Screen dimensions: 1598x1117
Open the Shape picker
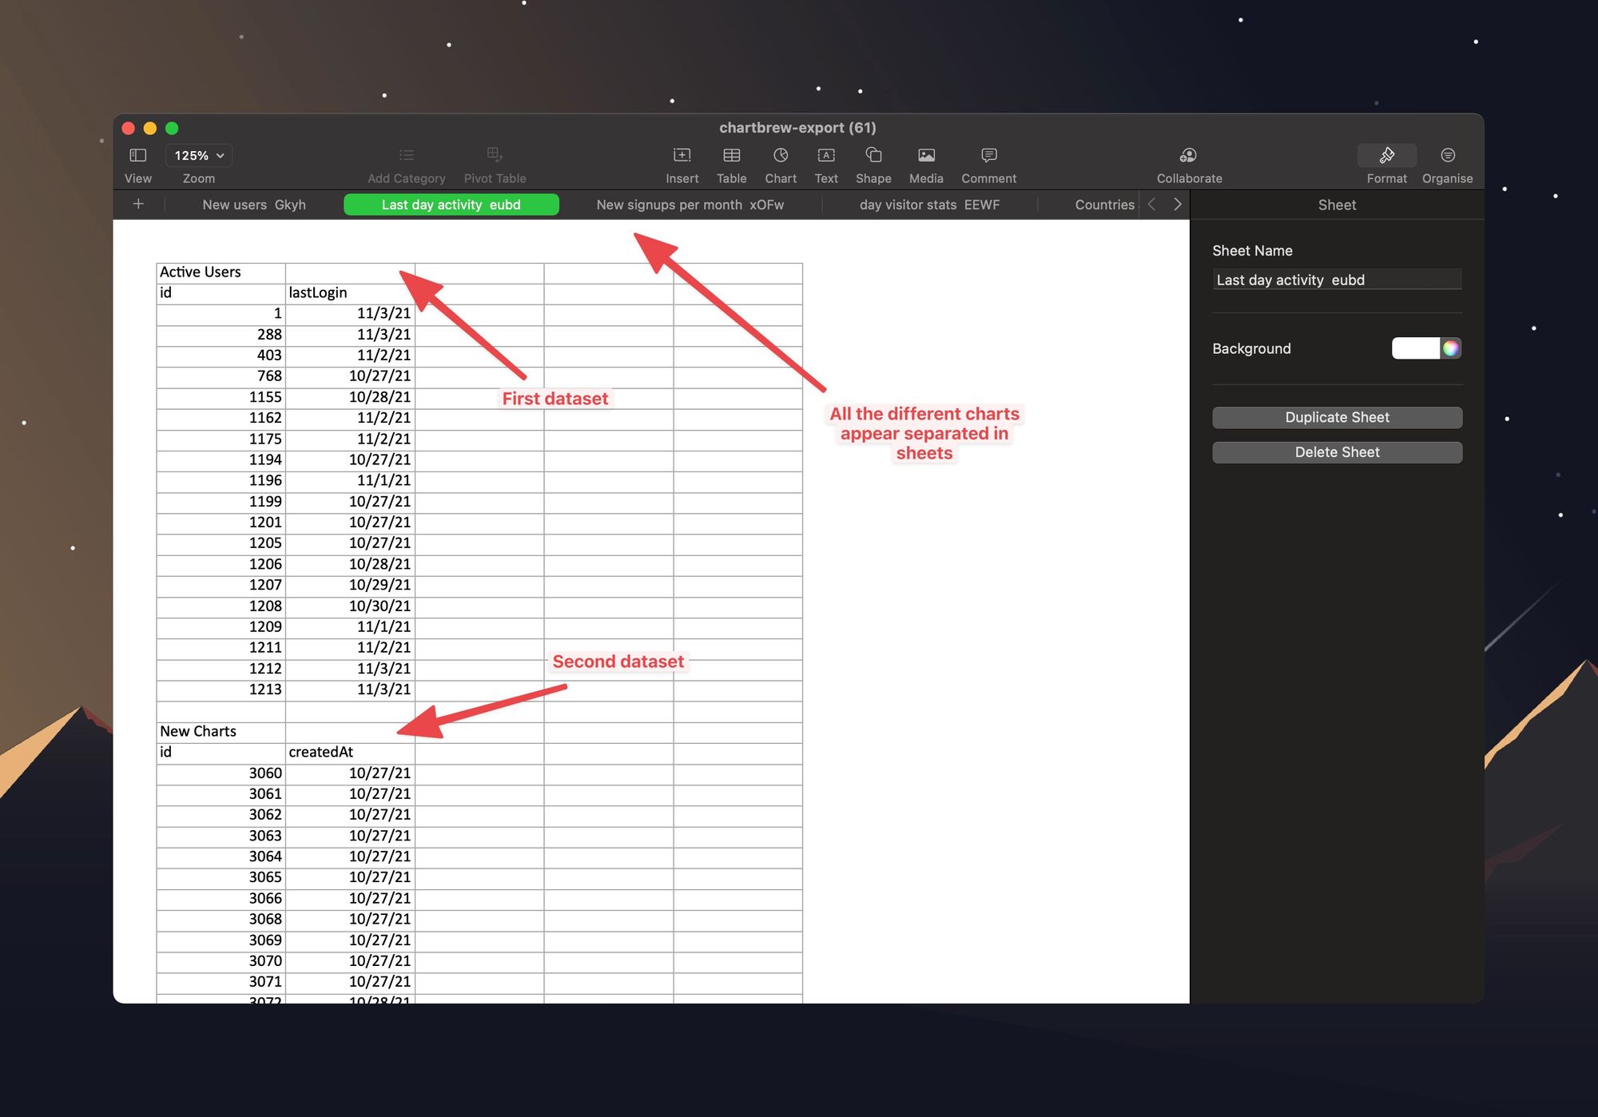(873, 155)
